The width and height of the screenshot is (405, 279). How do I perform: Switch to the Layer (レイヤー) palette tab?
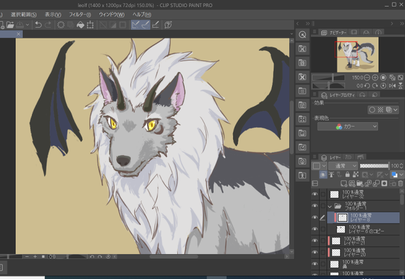tap(331, 157)
